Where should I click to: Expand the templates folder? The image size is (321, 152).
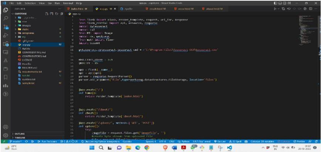click(38, 33)
